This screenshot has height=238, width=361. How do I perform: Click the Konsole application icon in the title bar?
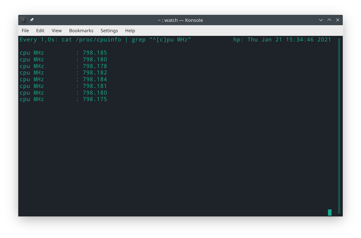(23, 20)
